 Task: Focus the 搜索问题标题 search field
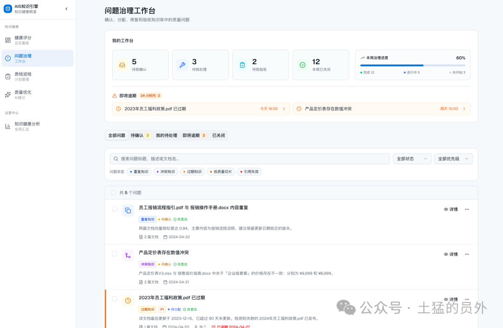pyautogui.click(x=250, y=159)
